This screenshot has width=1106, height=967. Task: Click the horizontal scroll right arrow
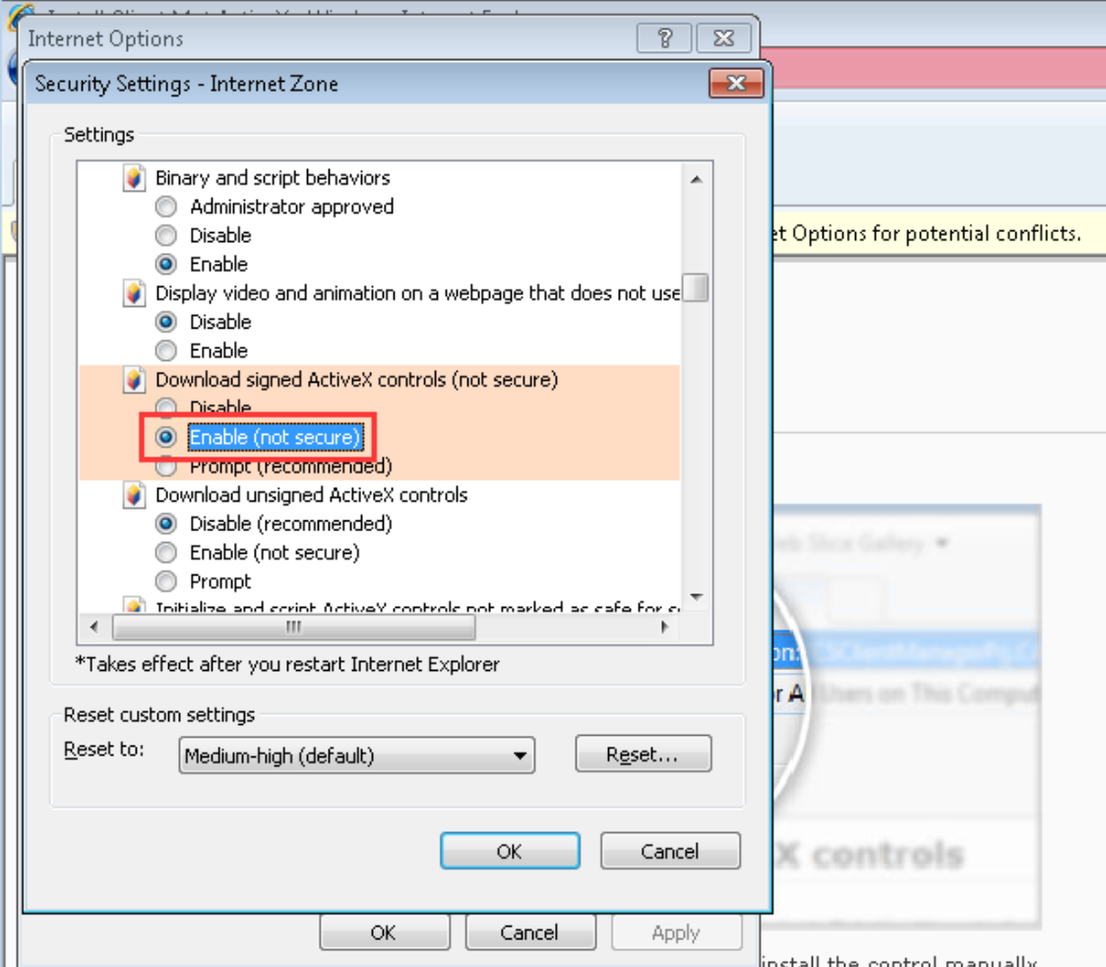coord(664,627)
